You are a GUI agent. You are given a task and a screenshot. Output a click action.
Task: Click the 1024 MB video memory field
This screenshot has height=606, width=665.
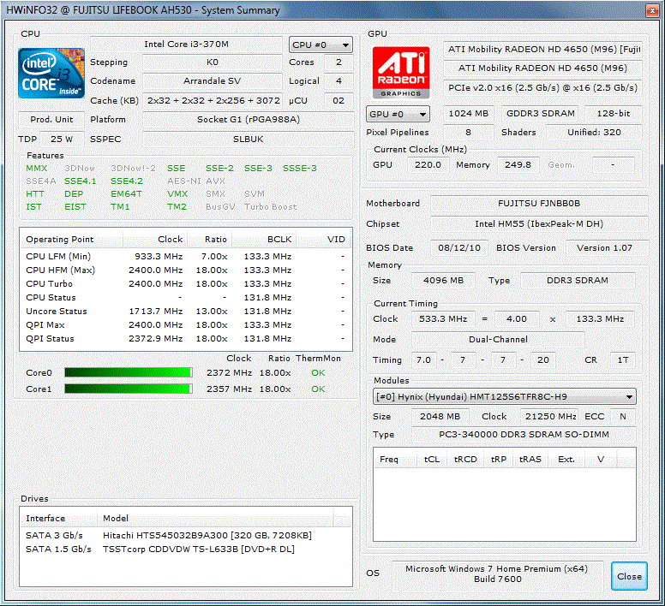[468, 114]
